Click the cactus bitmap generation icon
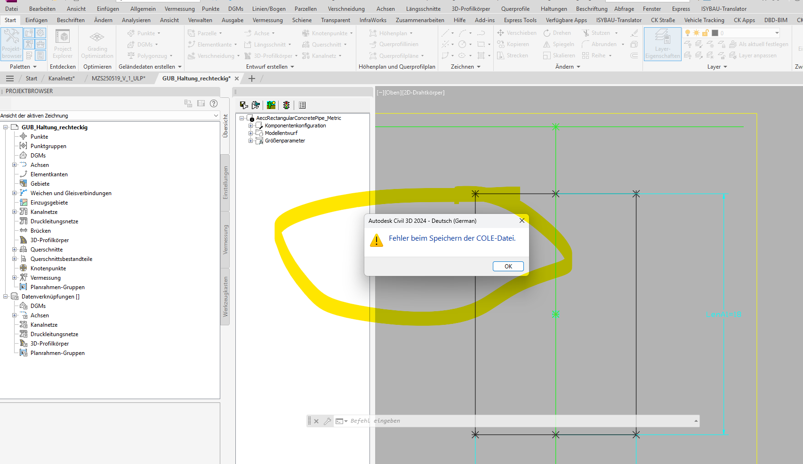803x464 pixels. 271,105
